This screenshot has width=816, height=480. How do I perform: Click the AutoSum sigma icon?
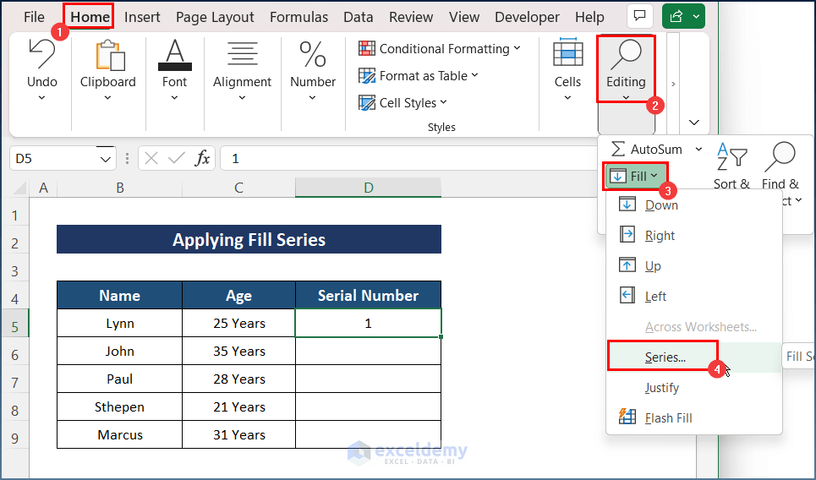618,150
